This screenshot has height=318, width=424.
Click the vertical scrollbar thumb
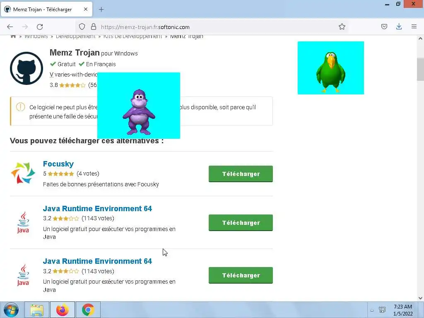coord(420,69)
